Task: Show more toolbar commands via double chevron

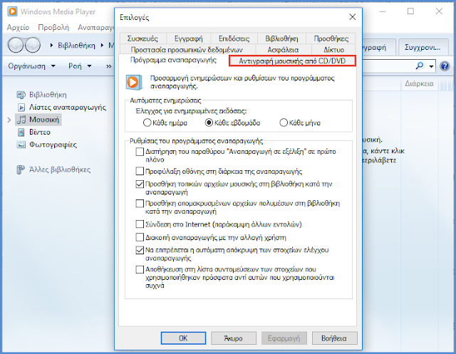Action: tap(109, 66)
